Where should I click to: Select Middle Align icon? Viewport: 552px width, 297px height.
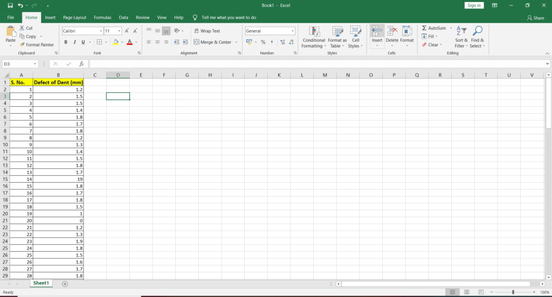157,31
